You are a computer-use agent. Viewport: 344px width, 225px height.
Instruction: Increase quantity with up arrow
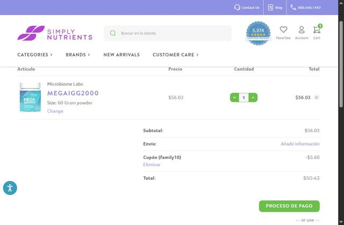[x=253, y=98]
